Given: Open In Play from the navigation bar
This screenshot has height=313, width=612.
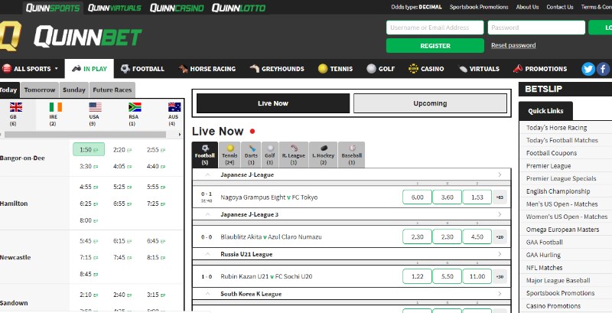Looking at the screenshot, I should pyautogui.click(x=90, y=69).
